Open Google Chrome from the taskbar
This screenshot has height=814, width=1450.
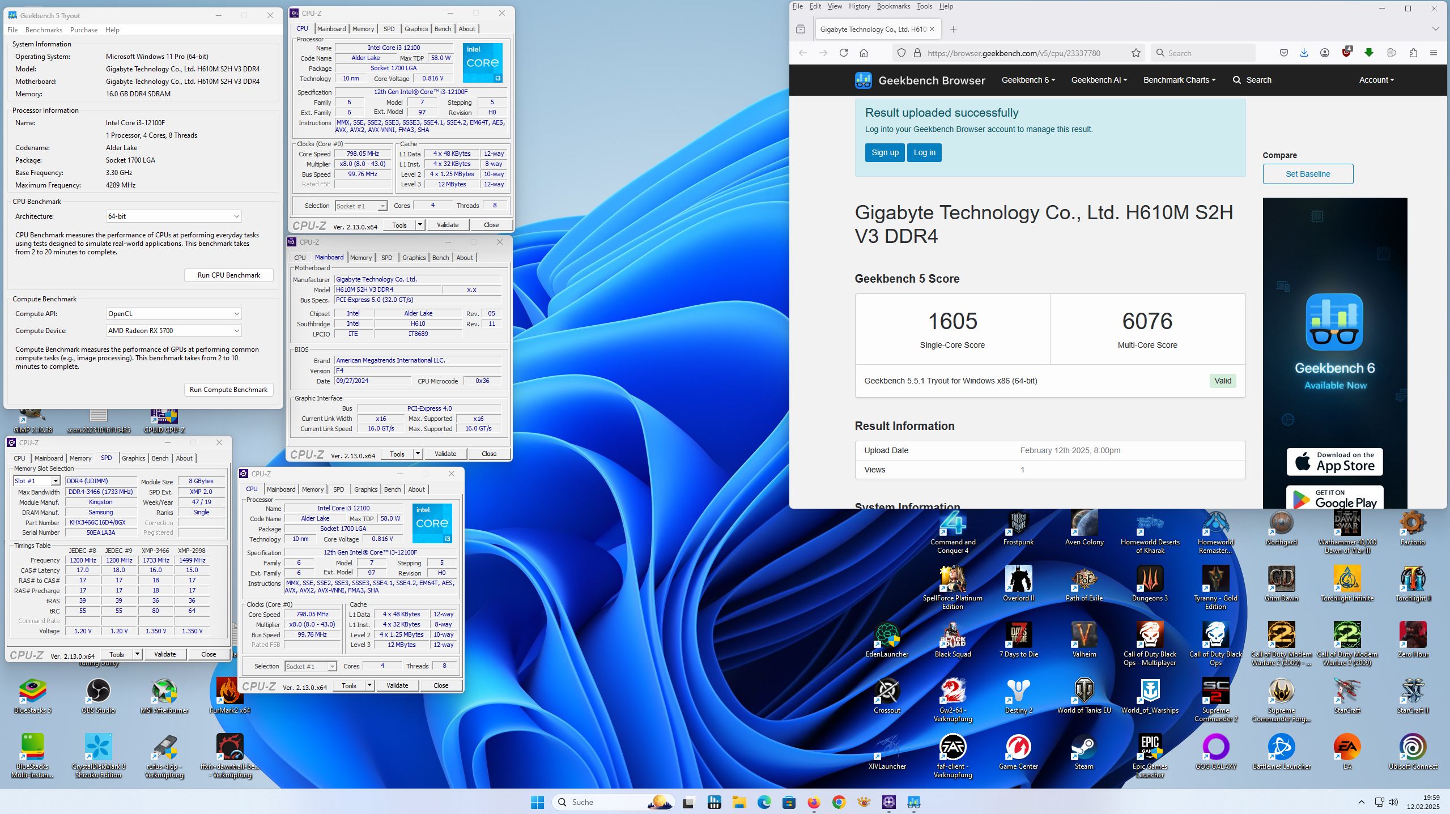click(x=839, y=802)
